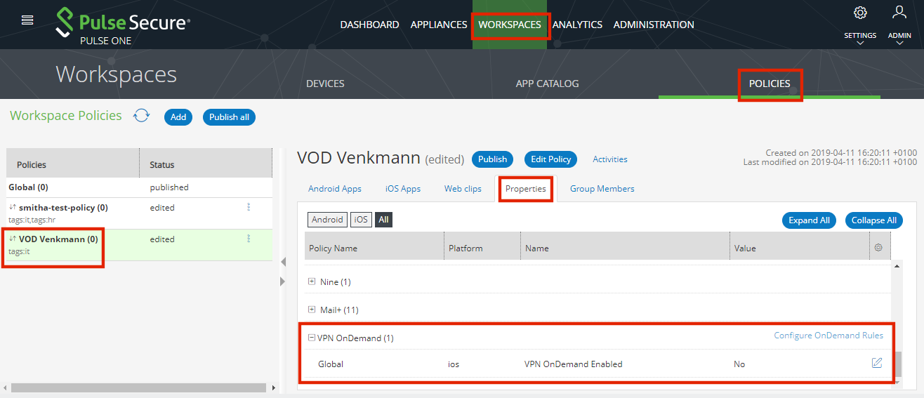Collapse the VPN OnDemand (1) group
Viewport: 924px width, 398px height.
click(x=312, y=338)
